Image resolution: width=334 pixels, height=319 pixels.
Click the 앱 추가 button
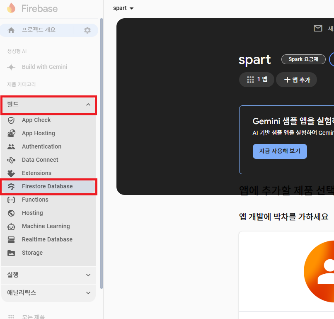(x=296, y=80)
